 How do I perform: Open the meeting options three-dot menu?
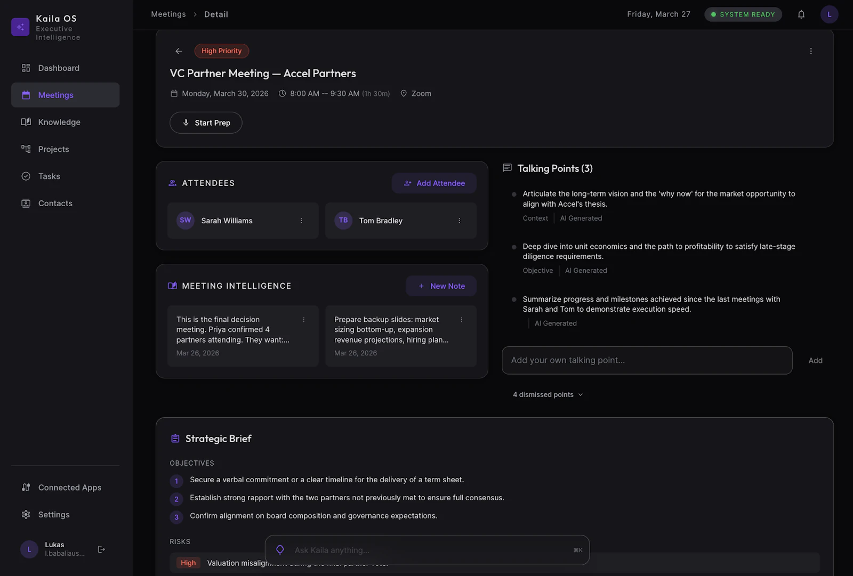pyautogui.click(x=811, y=51)
